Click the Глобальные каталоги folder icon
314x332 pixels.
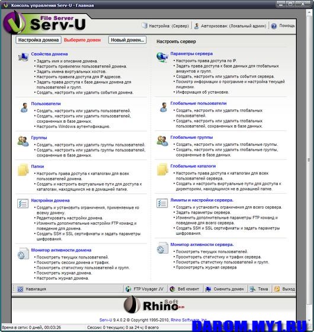click(x=162, y=170)
